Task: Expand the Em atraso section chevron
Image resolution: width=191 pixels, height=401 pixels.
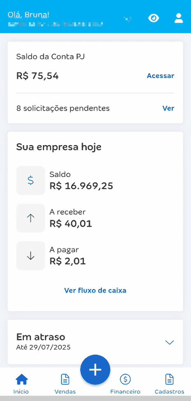Action: [x=170, y=342]
